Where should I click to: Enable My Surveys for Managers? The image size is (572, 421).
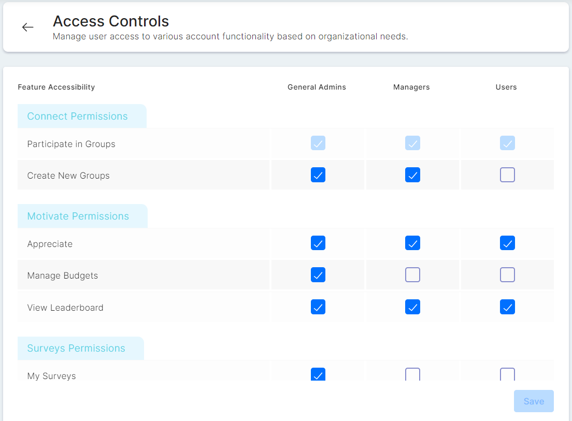(412, 374)
